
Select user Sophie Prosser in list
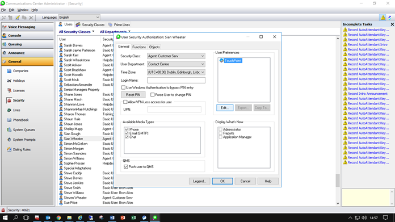click(x=74, y=164)
